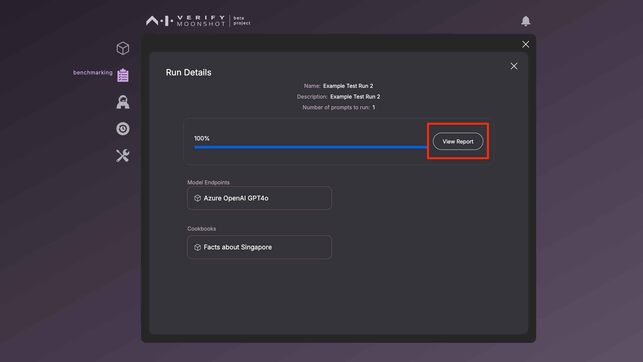Screen dimensions: 643x362
Task: Click the Run Details heading
Action: tap(189, 72)
